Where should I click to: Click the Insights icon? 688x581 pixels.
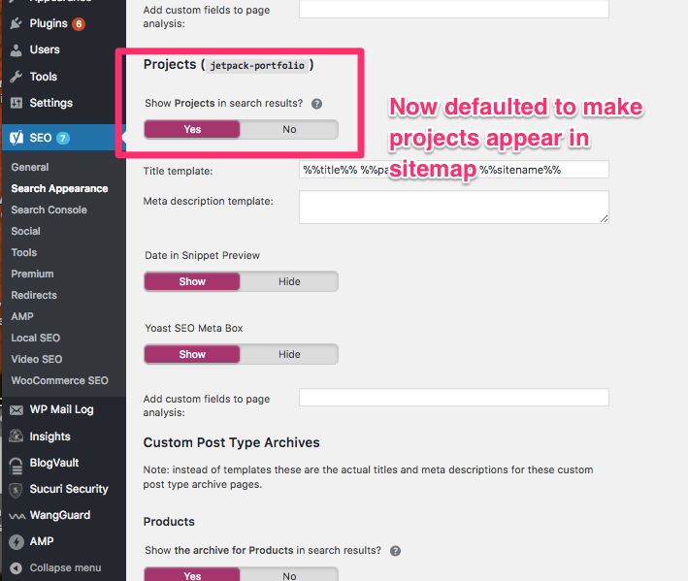16,436
